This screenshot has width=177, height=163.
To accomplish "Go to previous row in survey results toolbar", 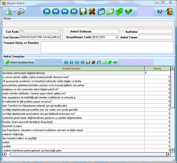I will click(x=71, y=62).
